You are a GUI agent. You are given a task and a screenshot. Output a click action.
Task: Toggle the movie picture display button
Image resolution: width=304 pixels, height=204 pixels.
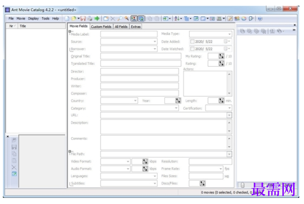pos(134,19)
